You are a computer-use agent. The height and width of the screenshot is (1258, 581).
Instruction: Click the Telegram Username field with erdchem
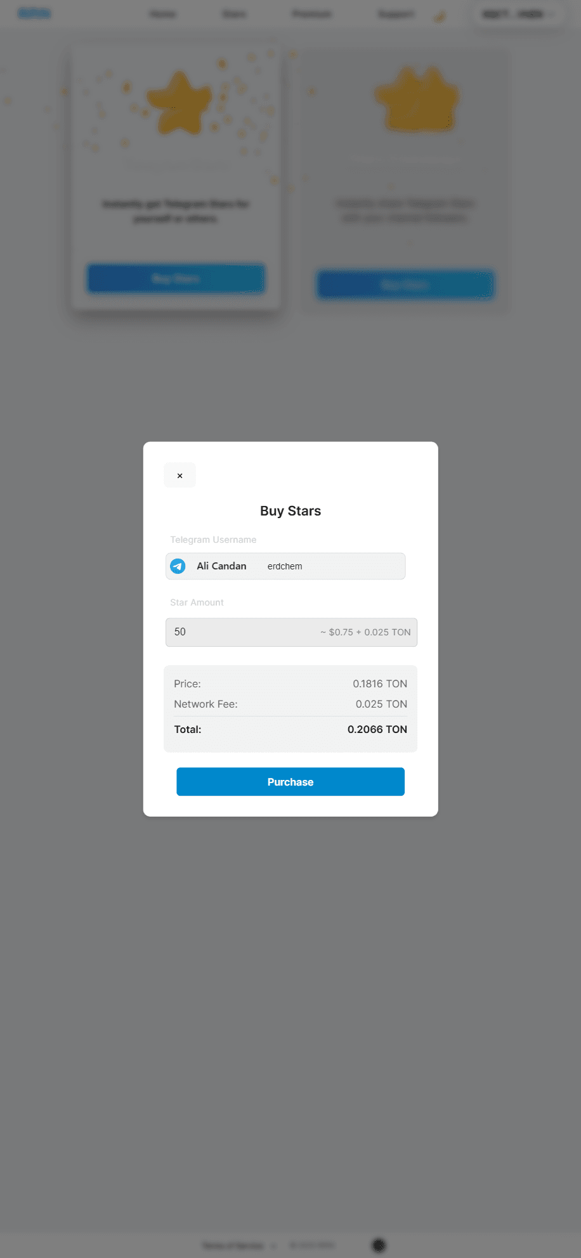[285, 566]
